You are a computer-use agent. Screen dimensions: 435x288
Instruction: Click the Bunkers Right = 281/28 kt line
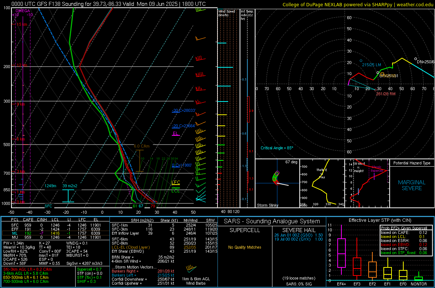143,271
